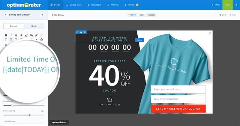This screenshot has width=240, height=126.
Task: Switch to the Success view
Action: [151, 15]
